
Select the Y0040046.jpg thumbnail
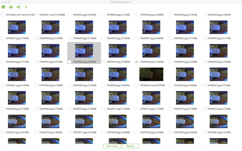(x=218, y=27)
